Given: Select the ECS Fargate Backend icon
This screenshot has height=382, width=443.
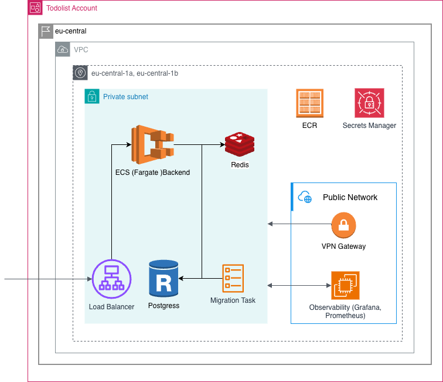Looking at the screenshot, I should point(152,144).
